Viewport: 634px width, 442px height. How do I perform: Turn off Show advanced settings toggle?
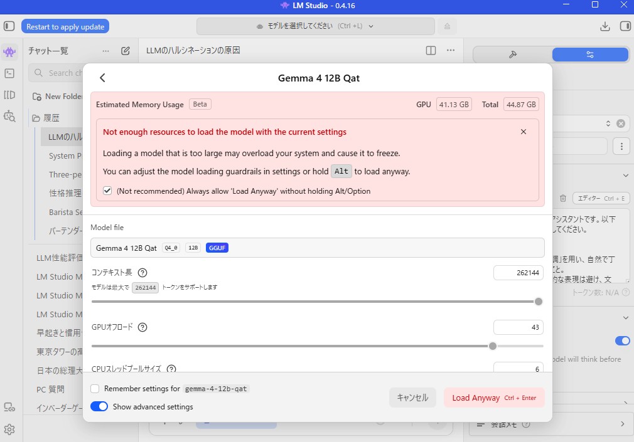[x=99, y=406]
